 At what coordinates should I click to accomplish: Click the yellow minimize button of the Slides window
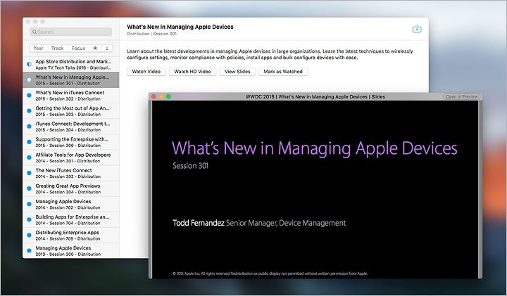(161, 96)
